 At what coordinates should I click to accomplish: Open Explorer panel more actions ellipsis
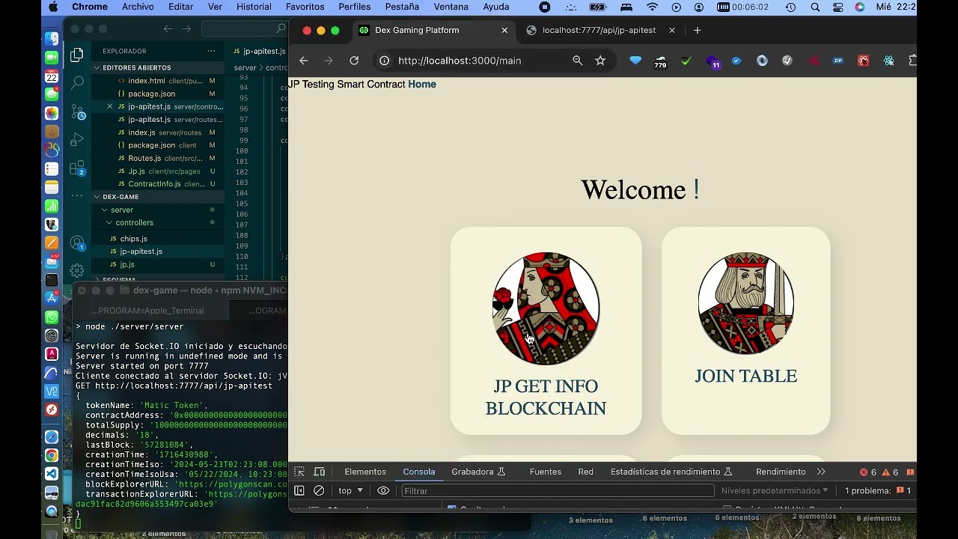(x=212, y=51)
